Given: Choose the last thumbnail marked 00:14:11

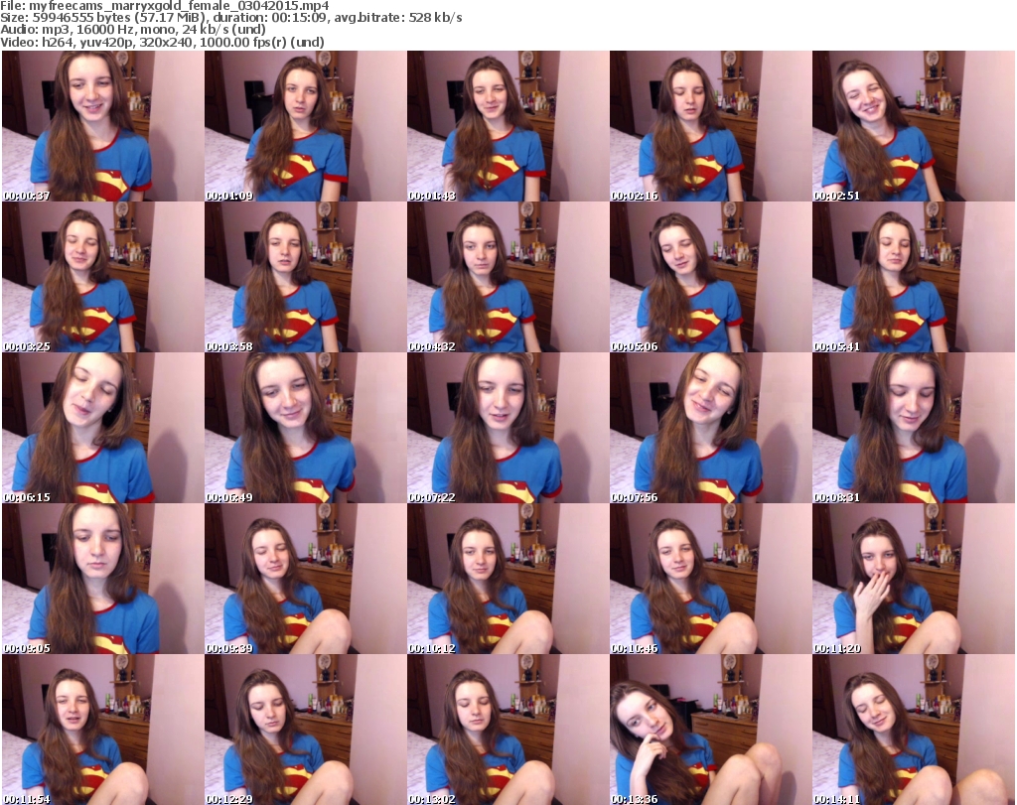Looking at the screenshot, I should click(x=914, y=730).
